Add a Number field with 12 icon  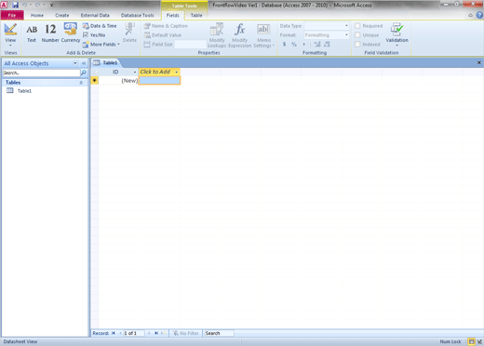tap(50, 33)
